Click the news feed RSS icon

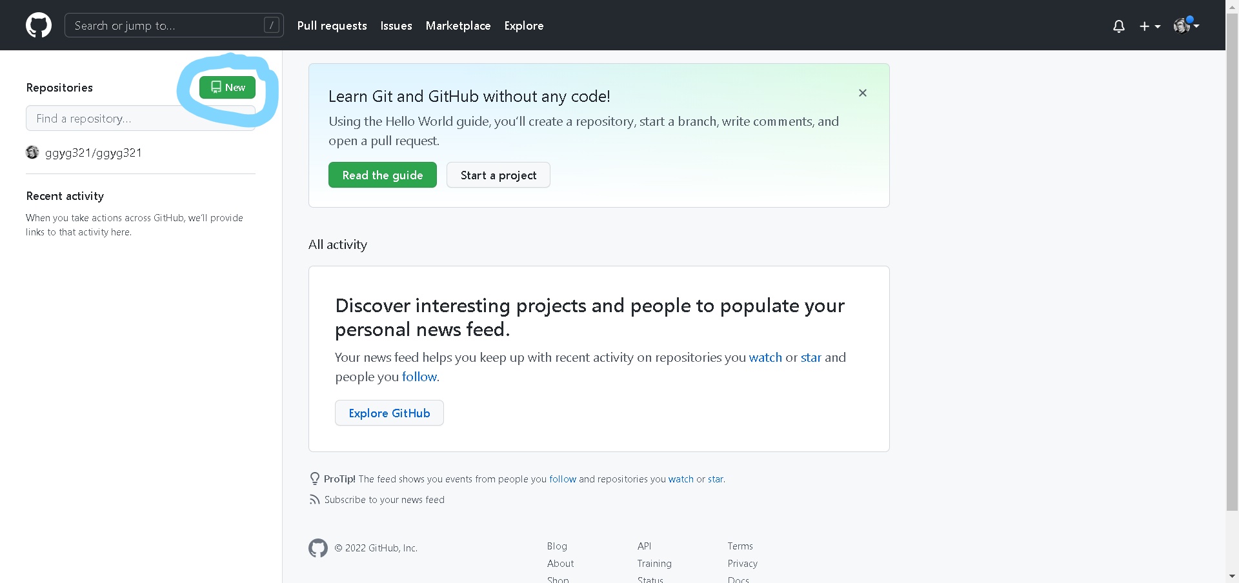click(x=314, y=500)
